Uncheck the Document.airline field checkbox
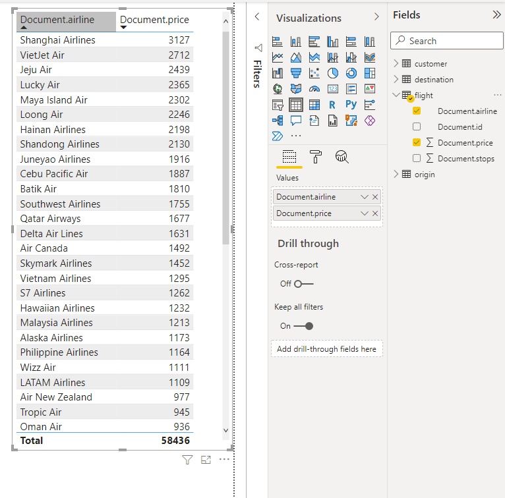 [417, 111]
